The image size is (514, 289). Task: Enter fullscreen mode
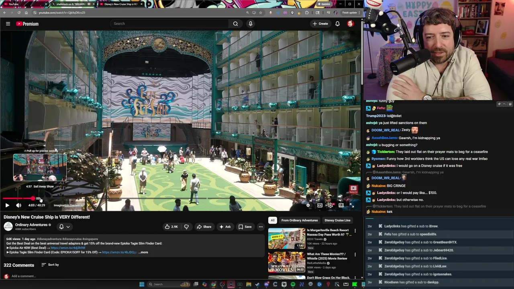click(x=352, y=205)
